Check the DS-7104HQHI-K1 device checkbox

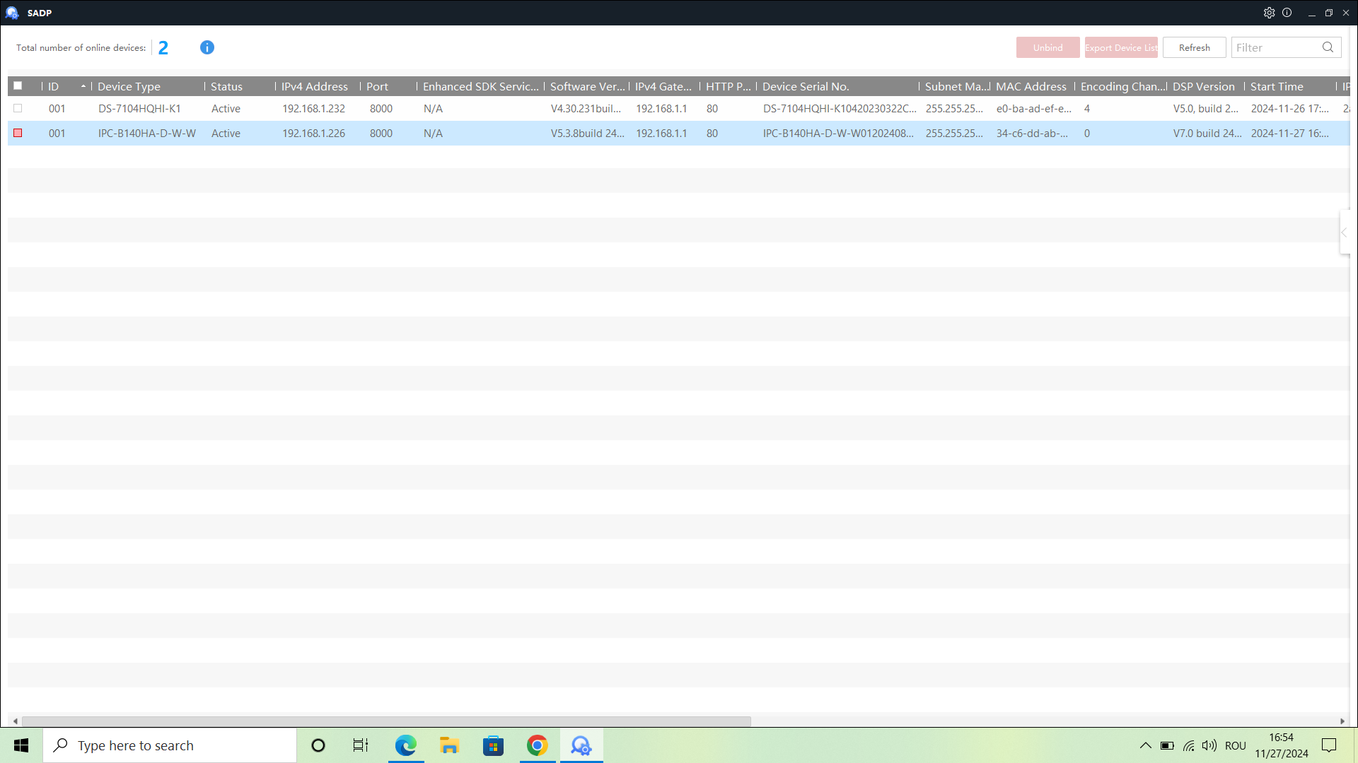coord(18,108)
